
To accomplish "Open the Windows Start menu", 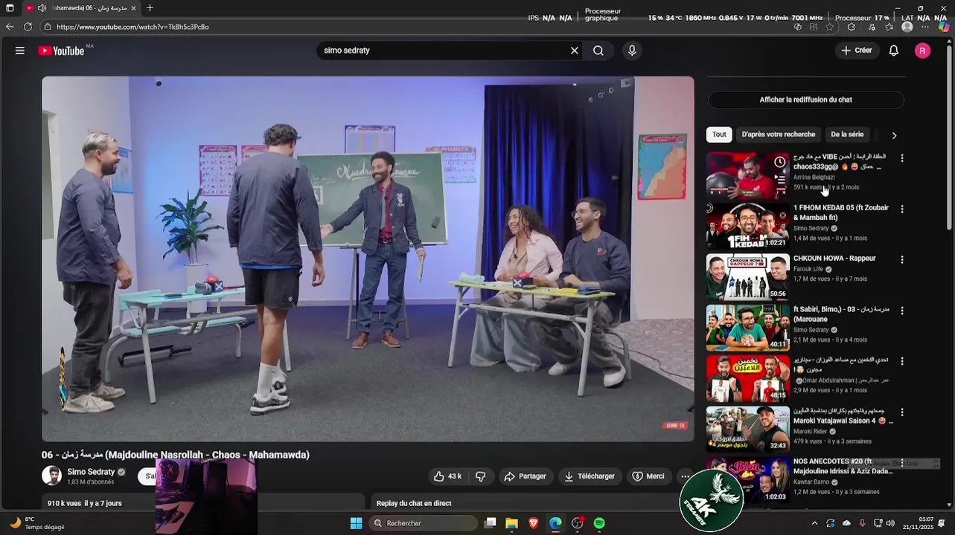I will 356,523.
